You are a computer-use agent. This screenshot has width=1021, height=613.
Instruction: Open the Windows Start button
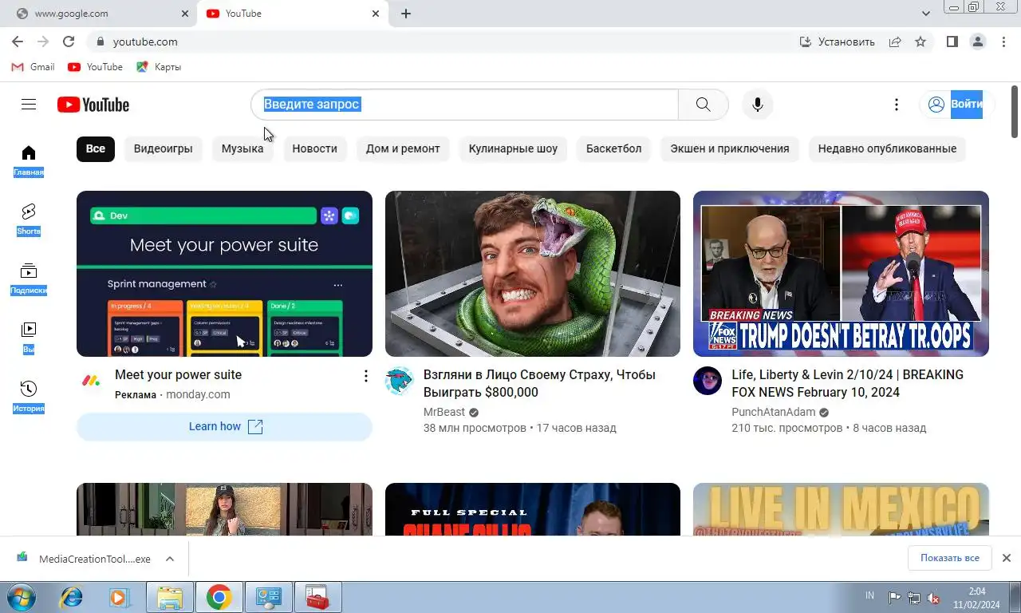coord(21,597)
